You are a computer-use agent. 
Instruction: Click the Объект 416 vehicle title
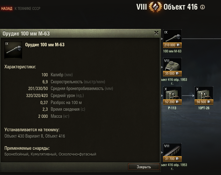pos(180,7)
